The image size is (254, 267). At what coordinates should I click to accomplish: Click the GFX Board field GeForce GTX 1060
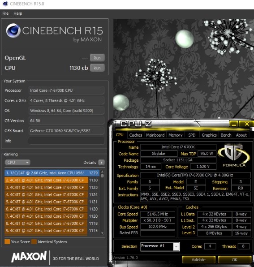[x=66, y=131]
